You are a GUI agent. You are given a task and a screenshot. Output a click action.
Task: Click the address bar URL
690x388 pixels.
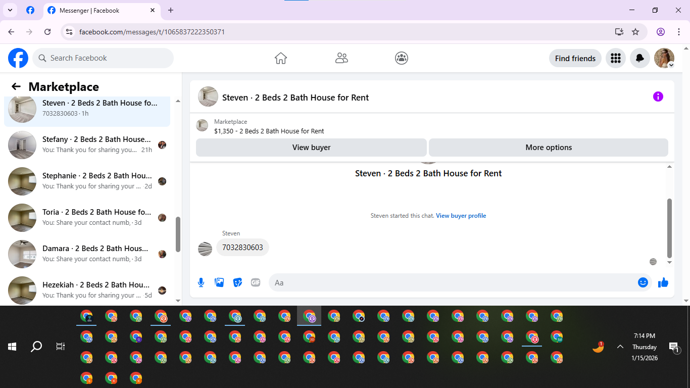152,32
